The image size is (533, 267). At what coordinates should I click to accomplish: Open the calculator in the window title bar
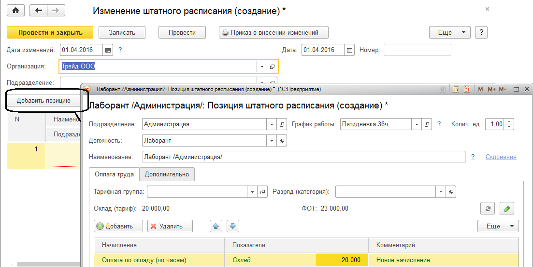[x=456, y=89]
